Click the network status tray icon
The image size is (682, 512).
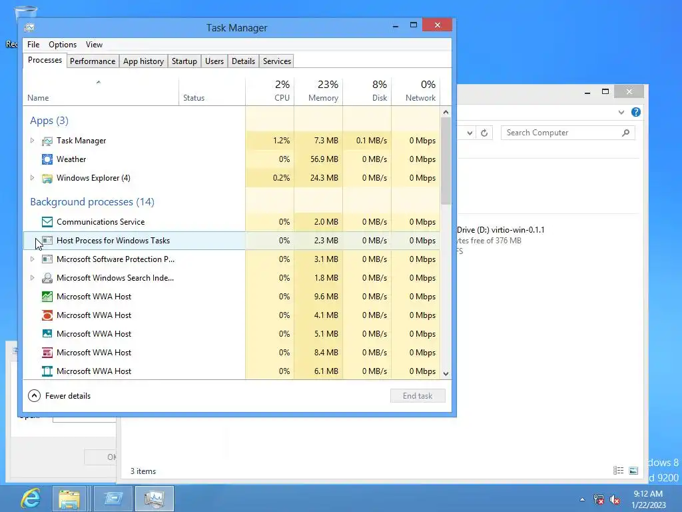(x=599, y=499)
